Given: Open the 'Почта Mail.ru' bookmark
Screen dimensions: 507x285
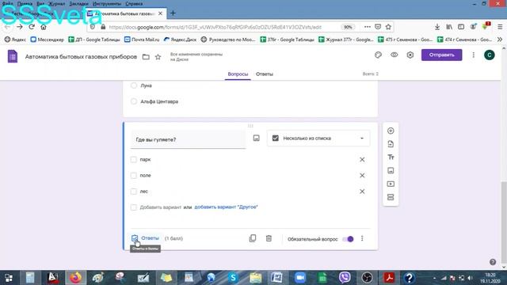Looking at the screenshot, I should (x=142, y=40).
